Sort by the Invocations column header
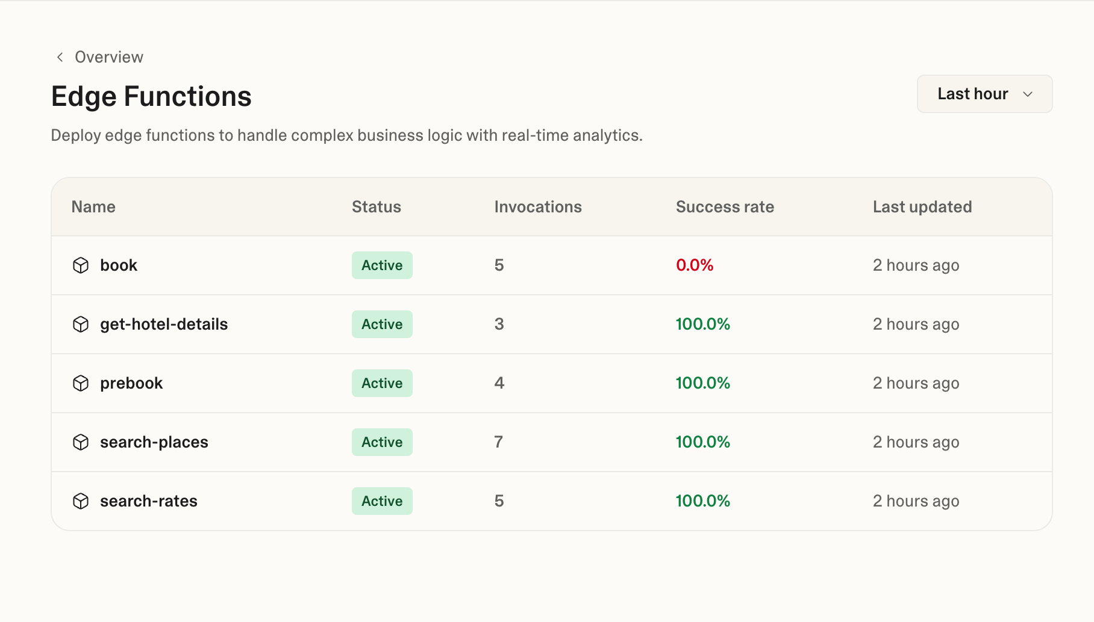 point(538,206)
